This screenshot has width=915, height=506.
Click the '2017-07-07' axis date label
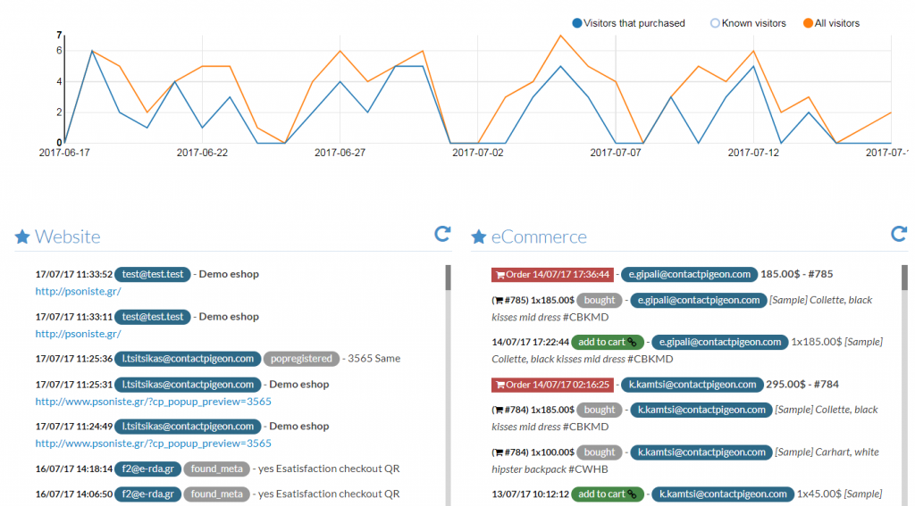tap(615, 153)
